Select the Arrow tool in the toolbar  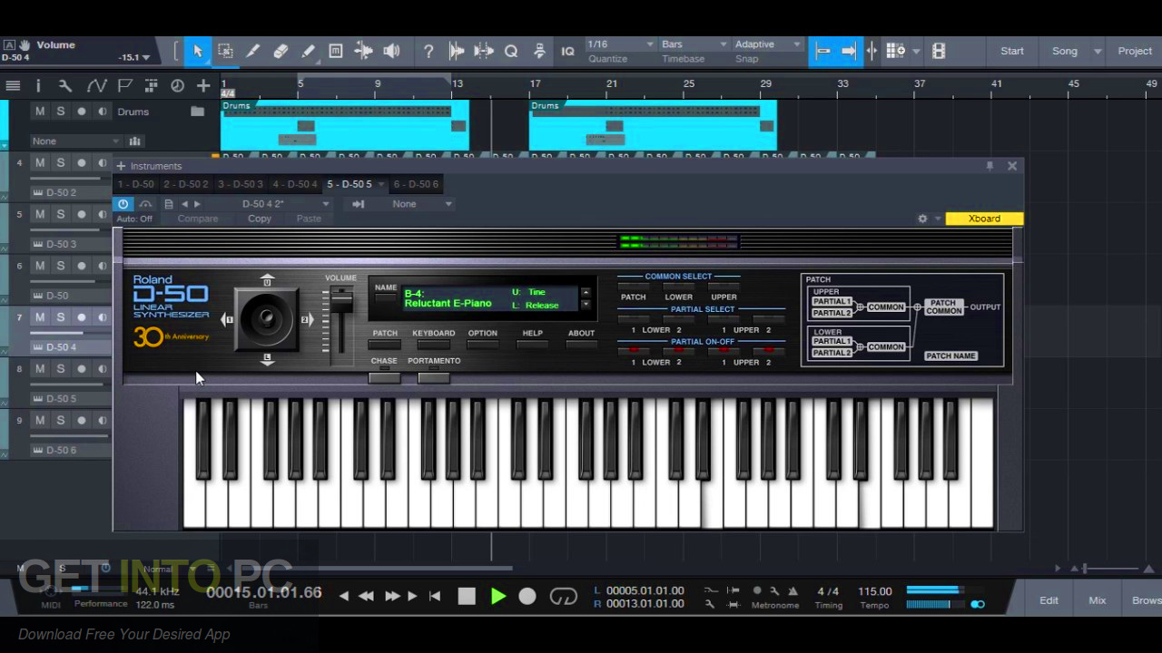pos(197,52)
